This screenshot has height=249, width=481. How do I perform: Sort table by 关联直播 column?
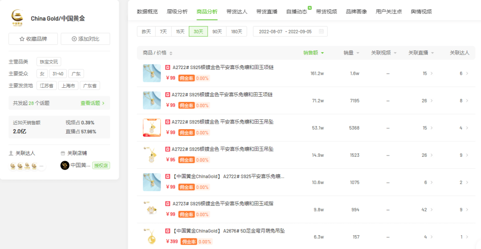[421, 53]
